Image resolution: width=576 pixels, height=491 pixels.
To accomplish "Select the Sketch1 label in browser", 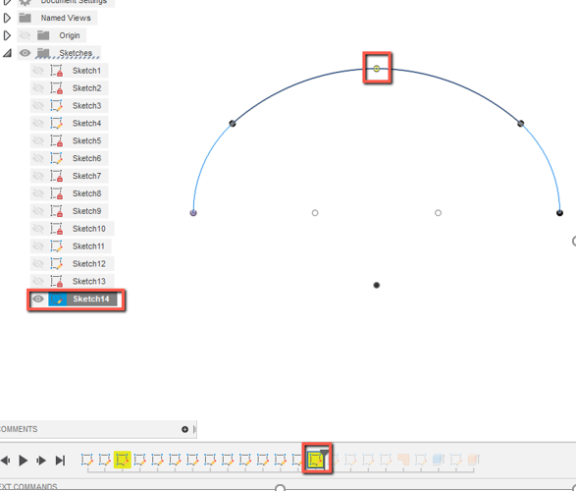I will [86, 71].
